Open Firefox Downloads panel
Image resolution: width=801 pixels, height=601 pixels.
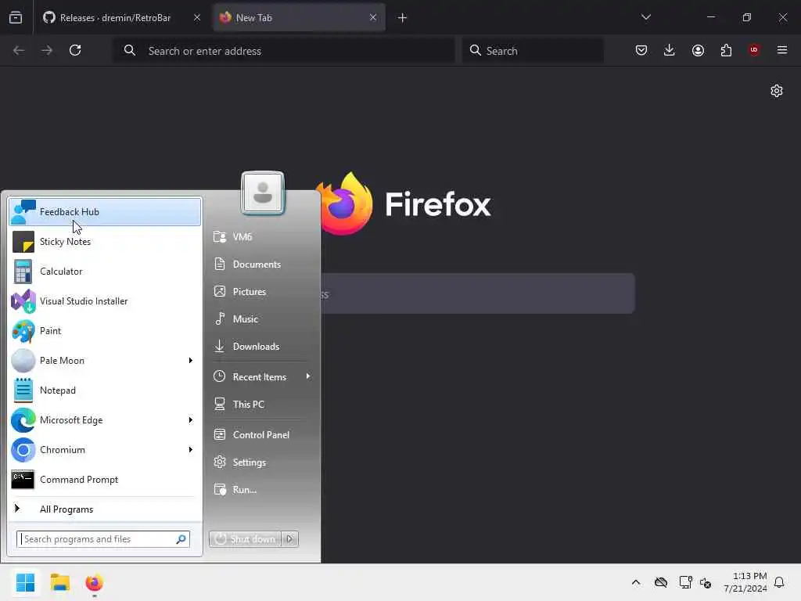point(670,50)
